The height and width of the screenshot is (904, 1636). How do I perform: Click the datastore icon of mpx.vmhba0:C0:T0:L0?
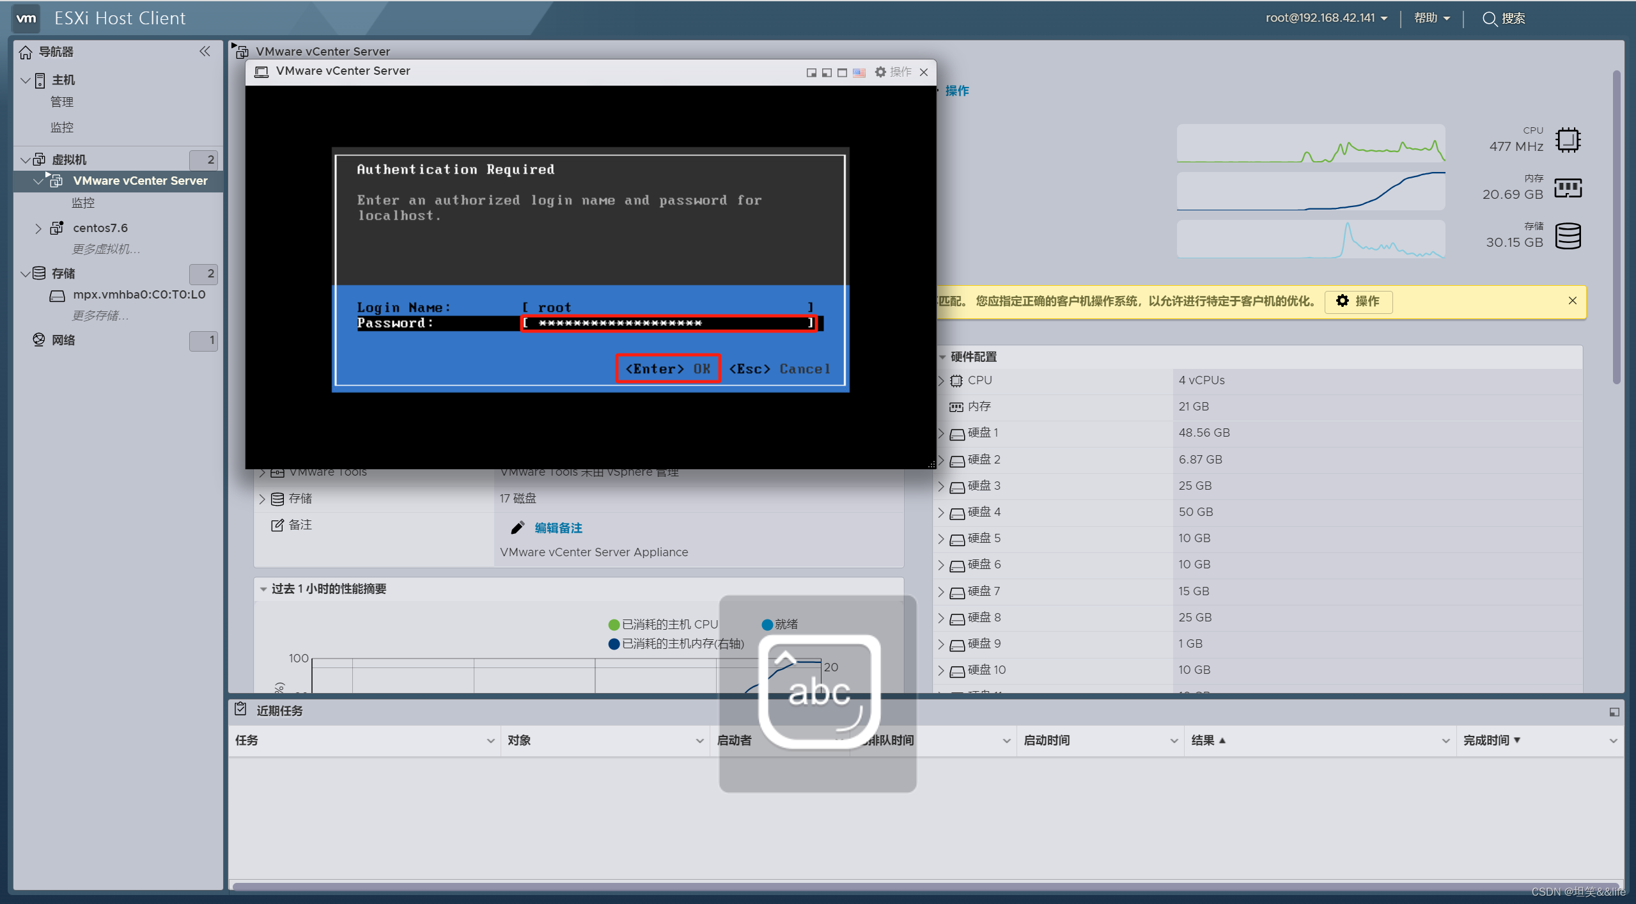[57, 295]
